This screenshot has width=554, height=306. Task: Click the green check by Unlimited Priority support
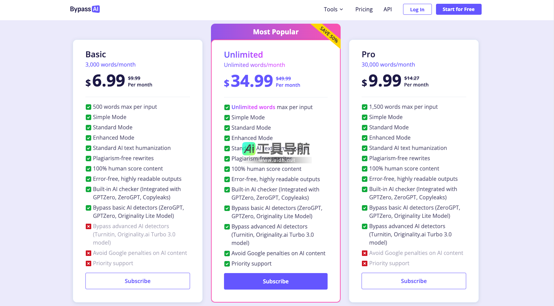(x=227, y=264)
